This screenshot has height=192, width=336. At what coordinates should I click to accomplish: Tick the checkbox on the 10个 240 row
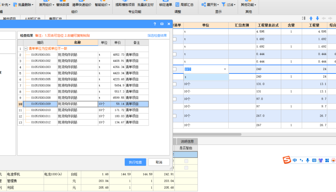pos(175,69)
